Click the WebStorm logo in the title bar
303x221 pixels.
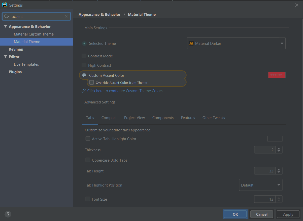click(4, 5)
